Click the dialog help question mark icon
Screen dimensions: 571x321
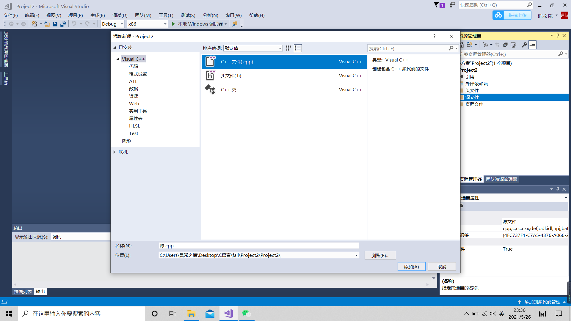click(x=434, y=36)
